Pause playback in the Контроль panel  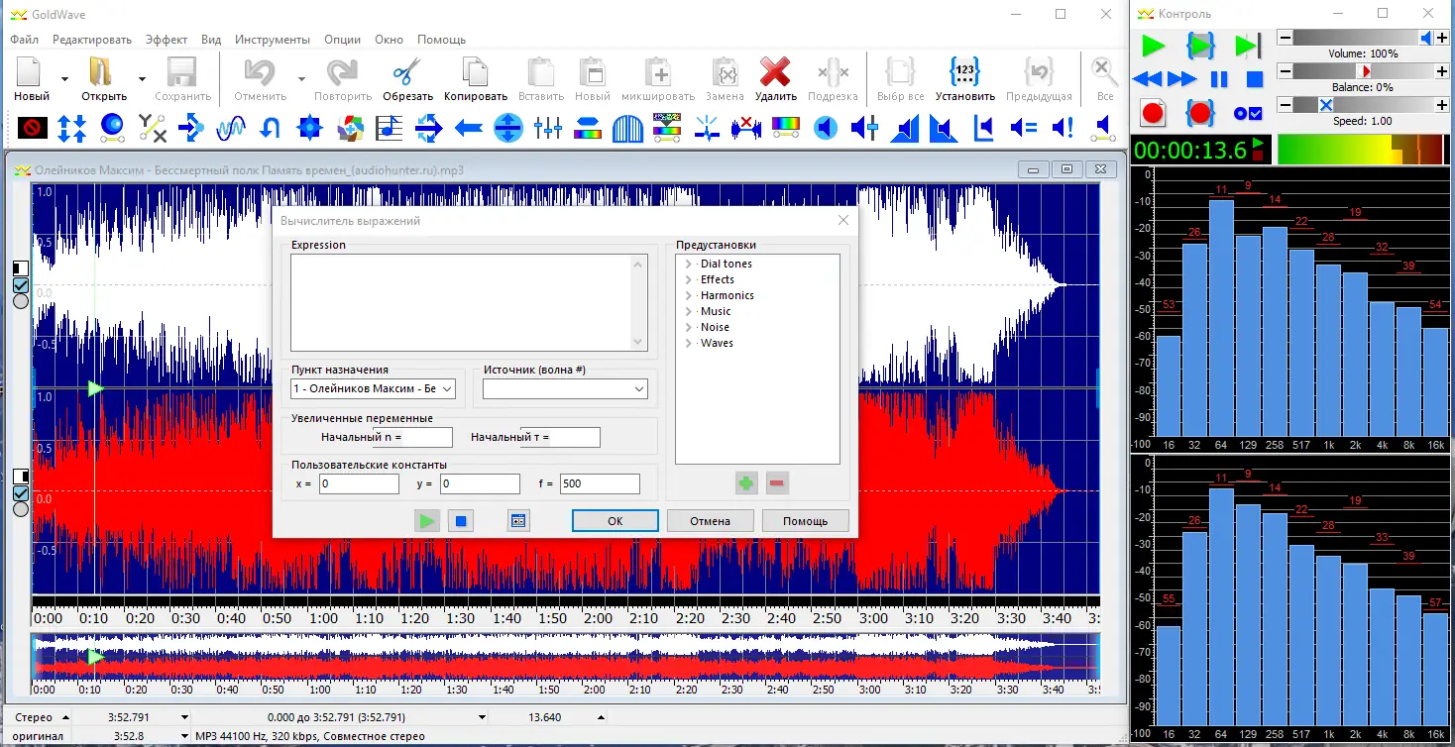[1219, 79]
